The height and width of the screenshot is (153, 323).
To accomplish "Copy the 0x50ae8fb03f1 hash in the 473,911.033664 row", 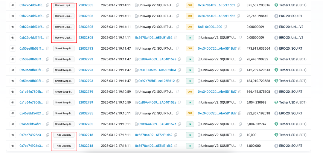I will click(48, 48).
